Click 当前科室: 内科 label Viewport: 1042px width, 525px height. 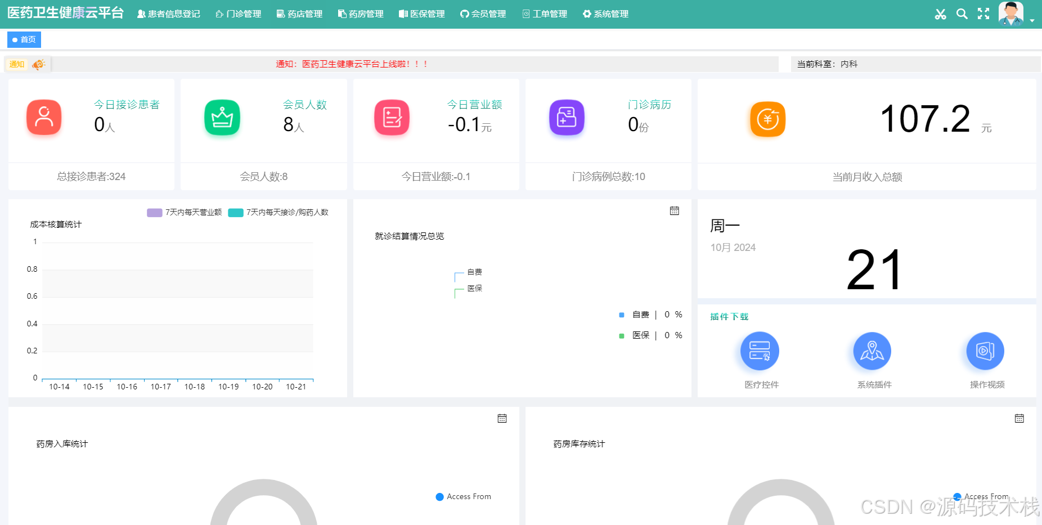(827, 64)
